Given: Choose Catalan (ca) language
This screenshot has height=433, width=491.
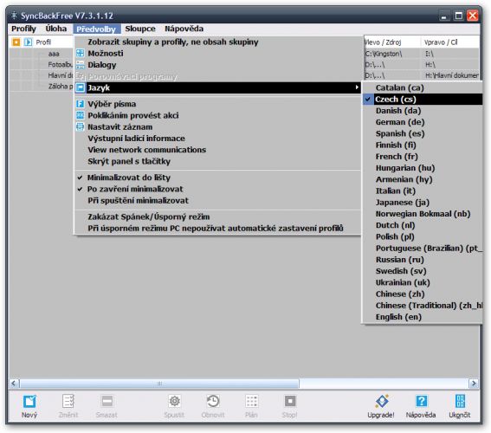Looking at the screenshot, I should pyautogui.click(x=422, y=87).
